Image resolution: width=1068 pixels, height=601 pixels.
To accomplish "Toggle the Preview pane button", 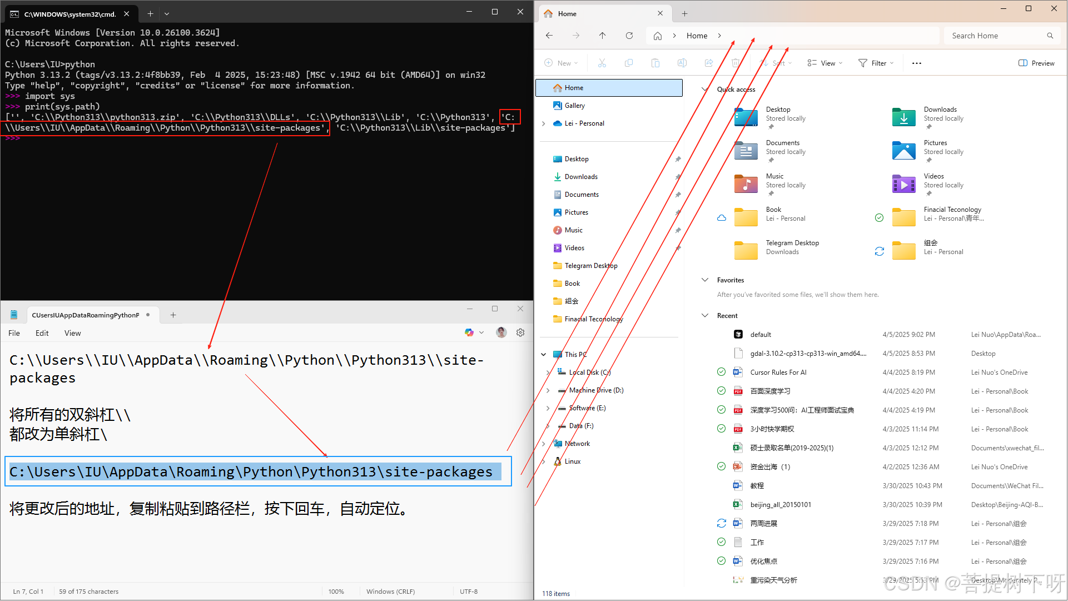I will [x=1036, y=63].
